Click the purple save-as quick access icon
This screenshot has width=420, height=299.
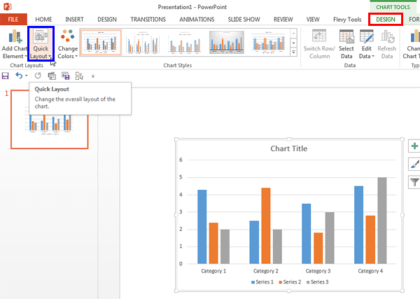(x=65, y=76)
